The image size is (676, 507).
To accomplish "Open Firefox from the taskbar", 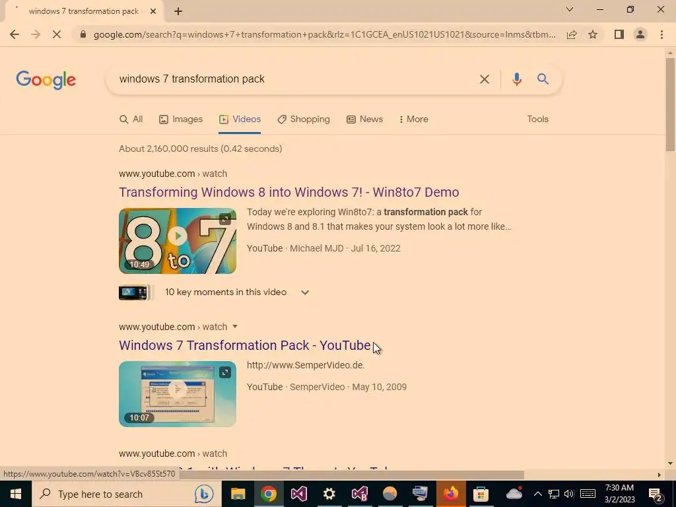I will point(450,494).
